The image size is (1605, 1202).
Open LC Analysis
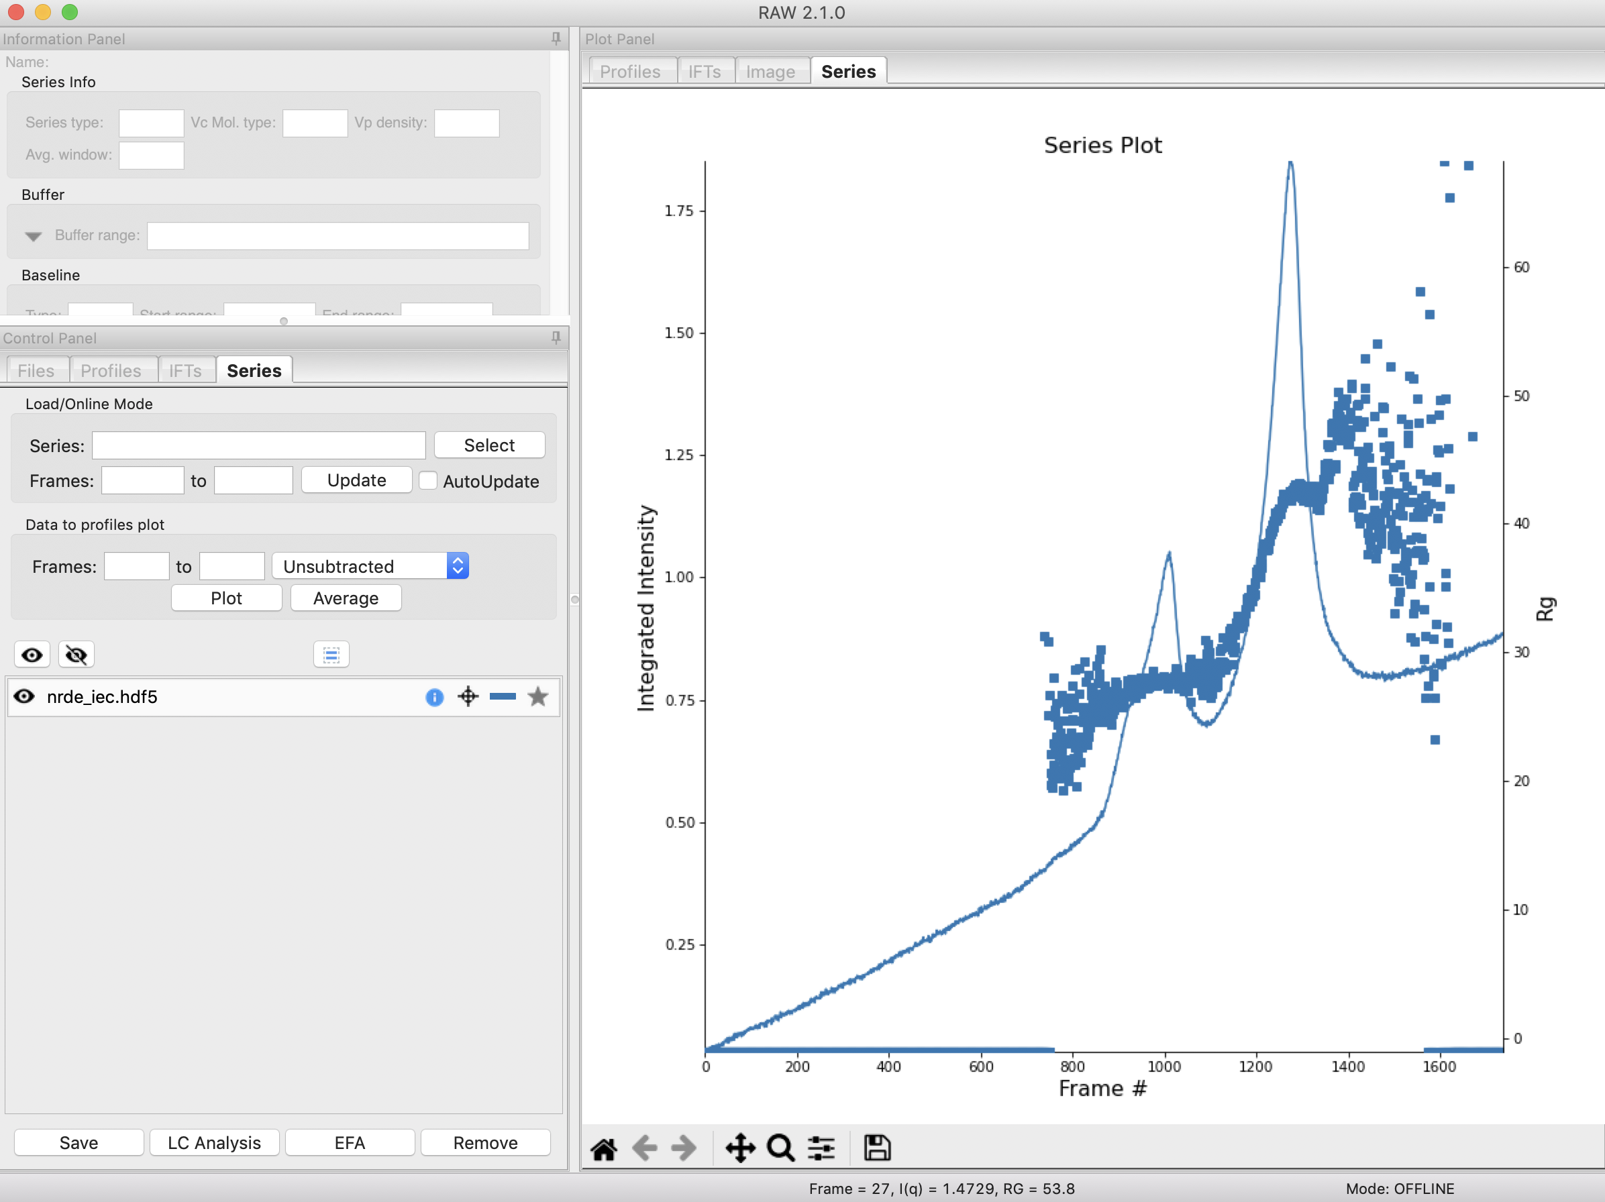pos(214,1142)
